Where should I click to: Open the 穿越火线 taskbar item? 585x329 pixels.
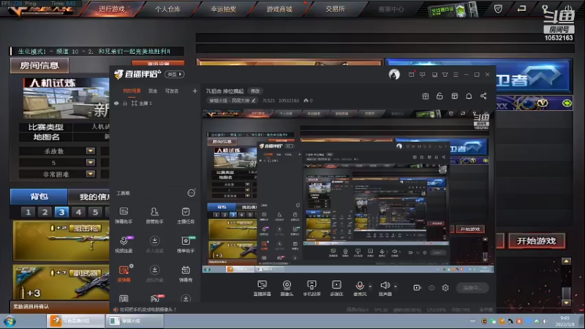(x=135, y=321)
